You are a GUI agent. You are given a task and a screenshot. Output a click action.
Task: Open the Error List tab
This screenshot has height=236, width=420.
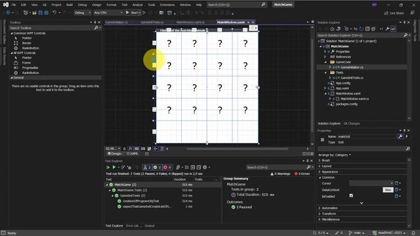coord(133,226)
